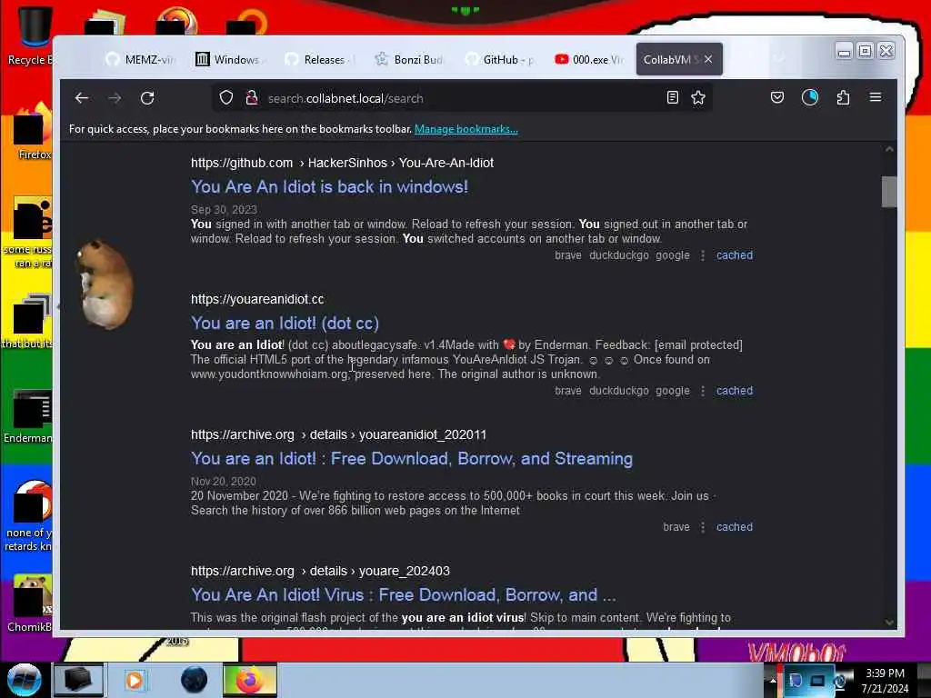Click the 'Nov 20, 2020' date text
Viewport: 931px width, 698px height.
click(x=224, y=482)
